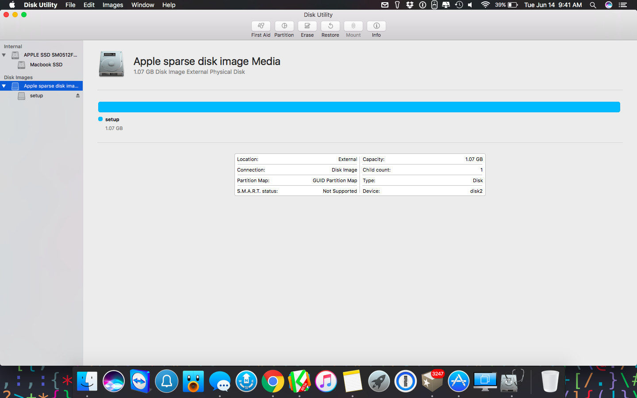Screen dimensions: 637x398
Task: Click the 'disk2' device value
Action: click(x=476, y=191)
